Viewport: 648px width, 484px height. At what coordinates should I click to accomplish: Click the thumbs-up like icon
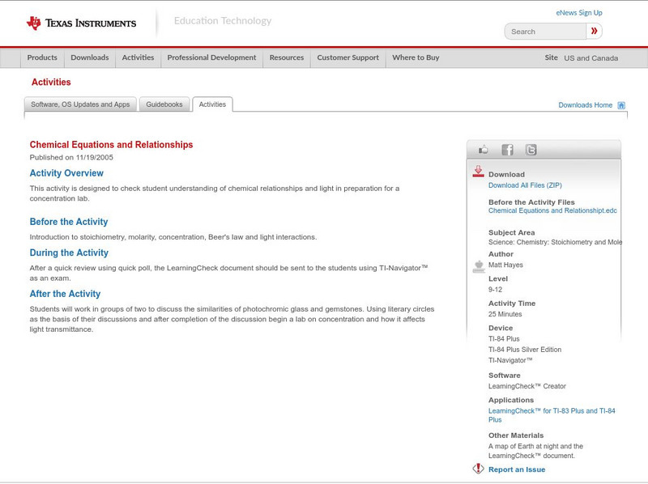tap(484, 149)
